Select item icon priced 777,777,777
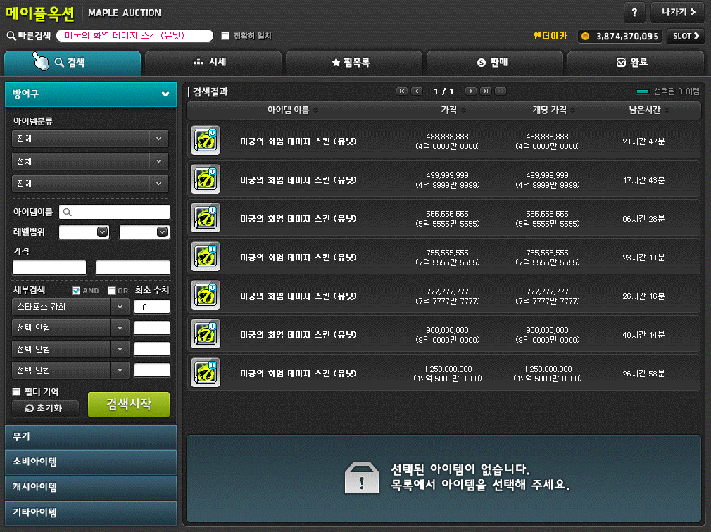The height and width of the screenshot is (532, 711). pyautogui.click(x=206, y=296)
